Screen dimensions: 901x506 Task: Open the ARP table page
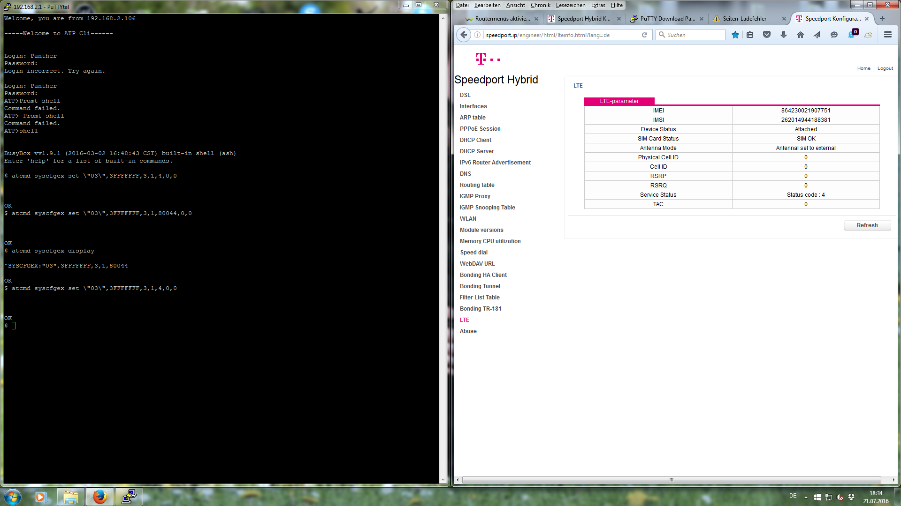click(x=473, y=118)
